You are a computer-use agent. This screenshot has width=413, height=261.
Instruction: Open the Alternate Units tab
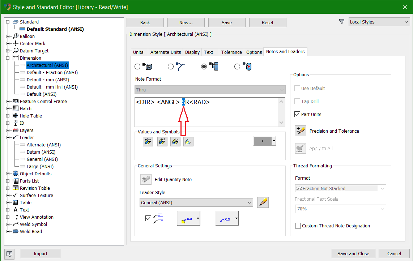[x=165, y=52]
